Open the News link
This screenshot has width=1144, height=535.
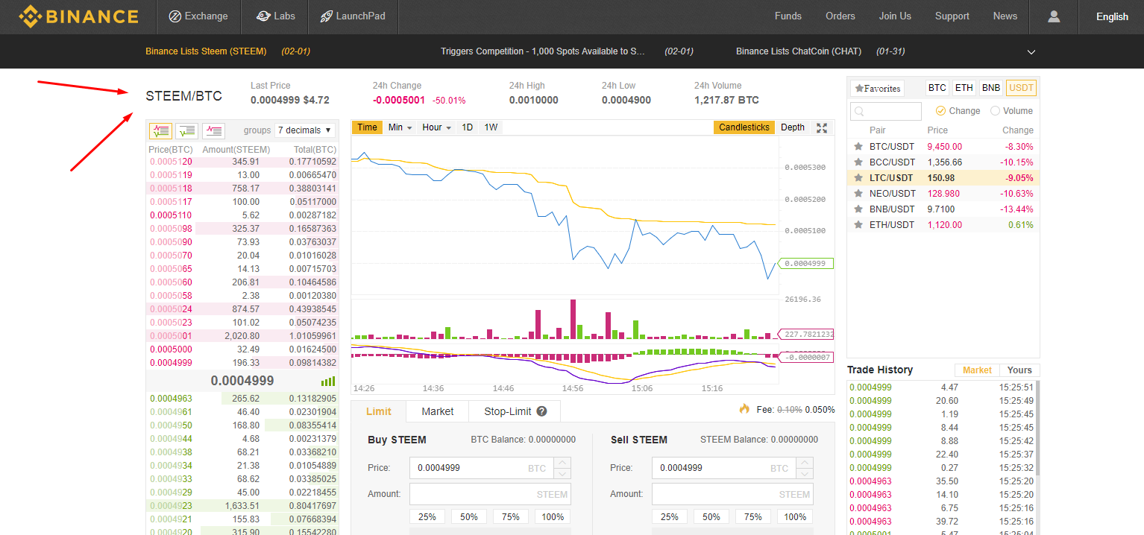(1005, 16)
